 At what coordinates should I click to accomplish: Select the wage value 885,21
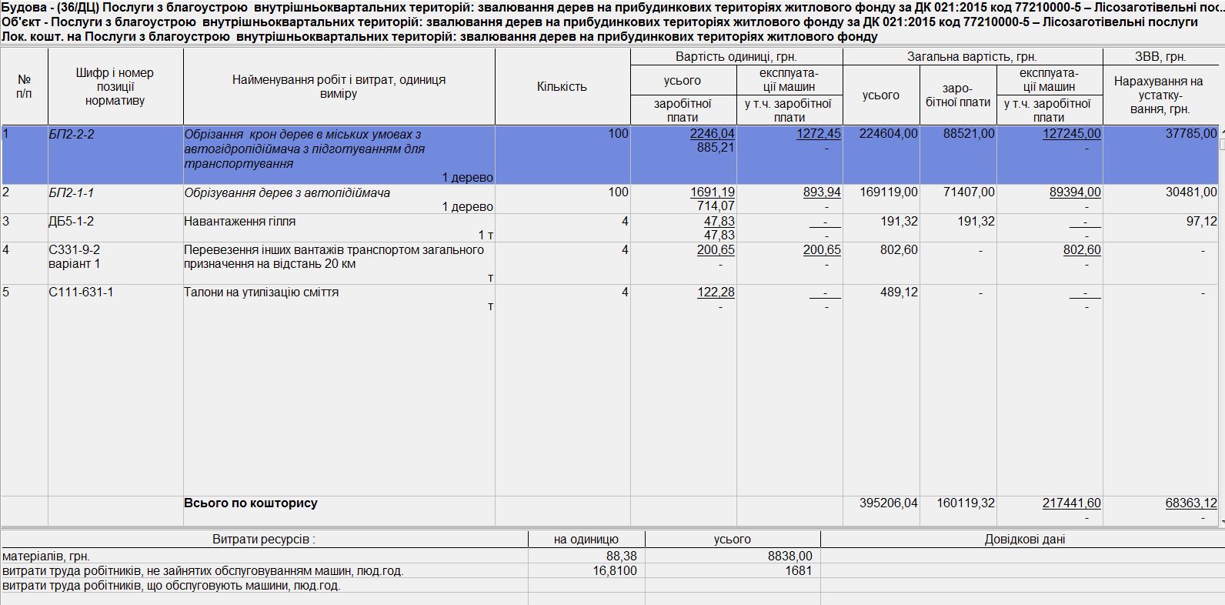coord(716,148)
